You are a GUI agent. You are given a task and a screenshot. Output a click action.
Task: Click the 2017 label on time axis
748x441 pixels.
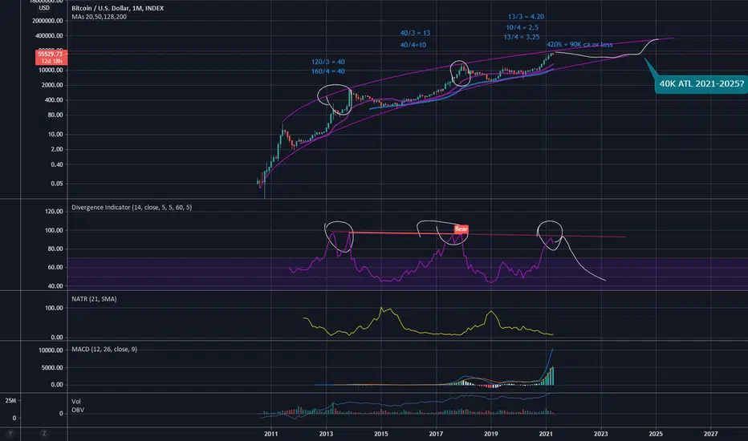point(436,434)
